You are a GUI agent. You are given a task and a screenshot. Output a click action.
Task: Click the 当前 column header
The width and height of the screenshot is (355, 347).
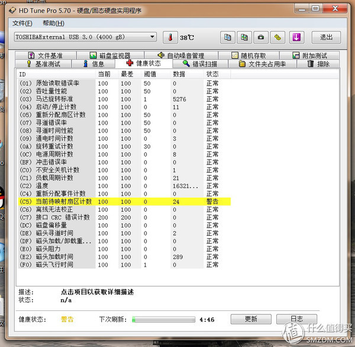pyautogui.click(x=107, y=74)
